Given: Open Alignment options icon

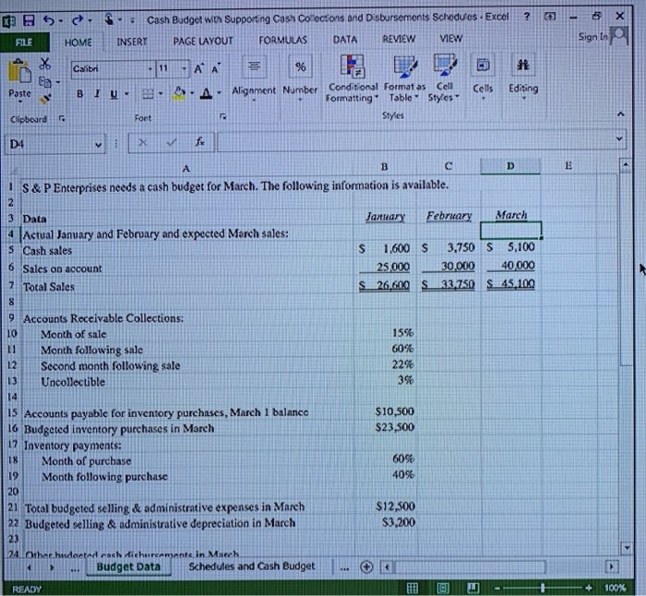Looking at the screenshot, I should [x=254, y=66].
